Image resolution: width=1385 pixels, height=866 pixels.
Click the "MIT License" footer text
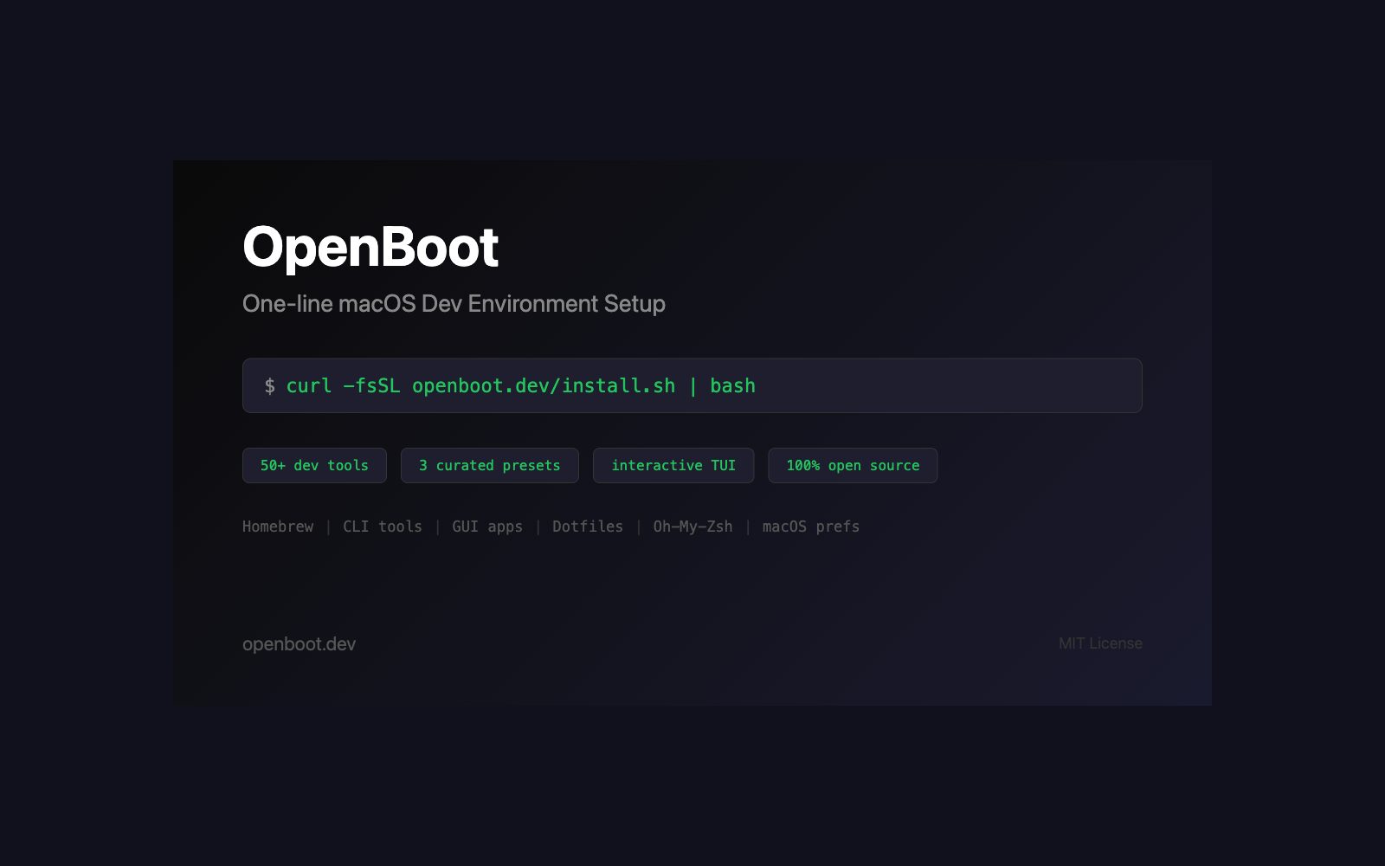coord(1100,643)
